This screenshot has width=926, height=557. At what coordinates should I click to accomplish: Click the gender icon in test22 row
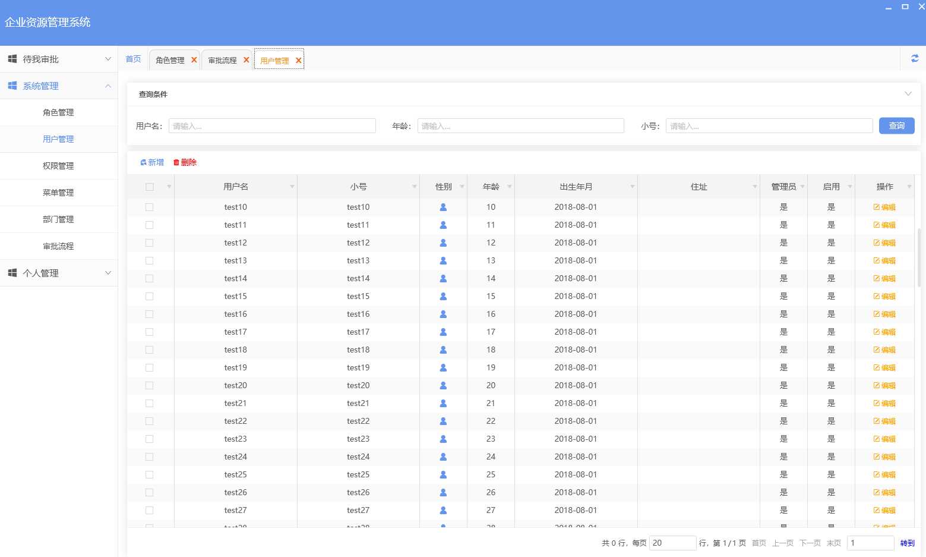pos(443,421)
